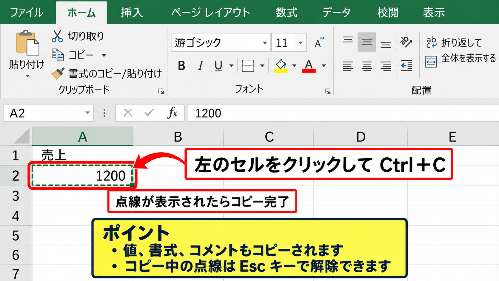Viewport: 499px width, 281px height.
Task: Select column B header
Action: (x=178, y=136)
